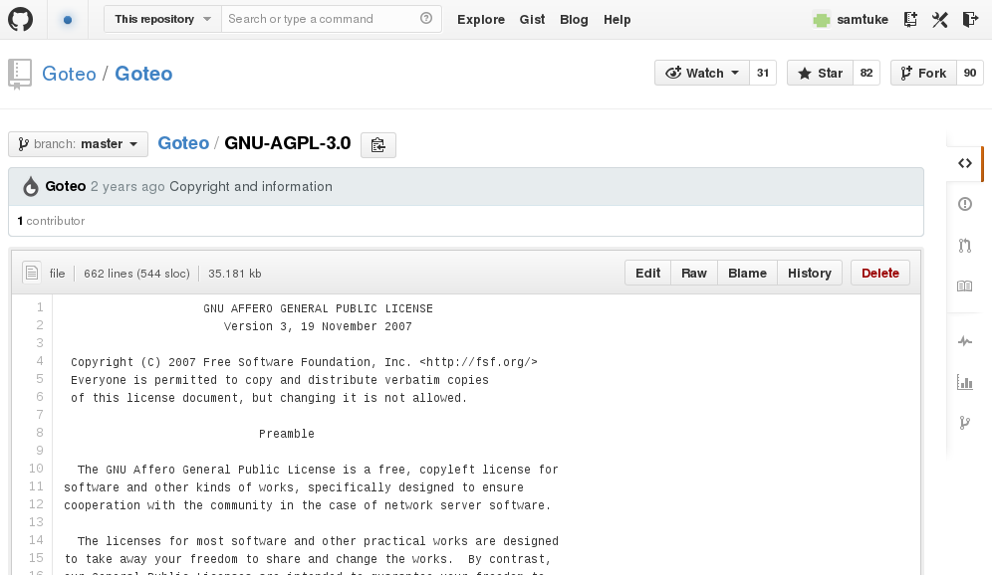The image size is (992, 575).
Task: Open the create new repository icon
Action: (x=909, y=19)
